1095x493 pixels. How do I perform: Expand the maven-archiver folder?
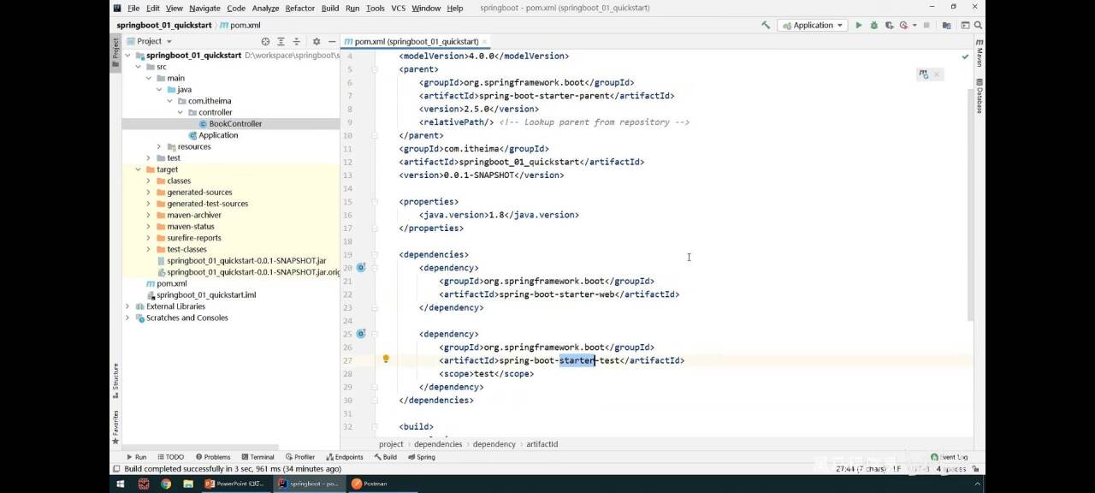(149, 215)
